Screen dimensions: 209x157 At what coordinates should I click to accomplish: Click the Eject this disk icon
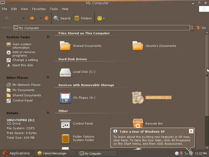pos(9,65)
